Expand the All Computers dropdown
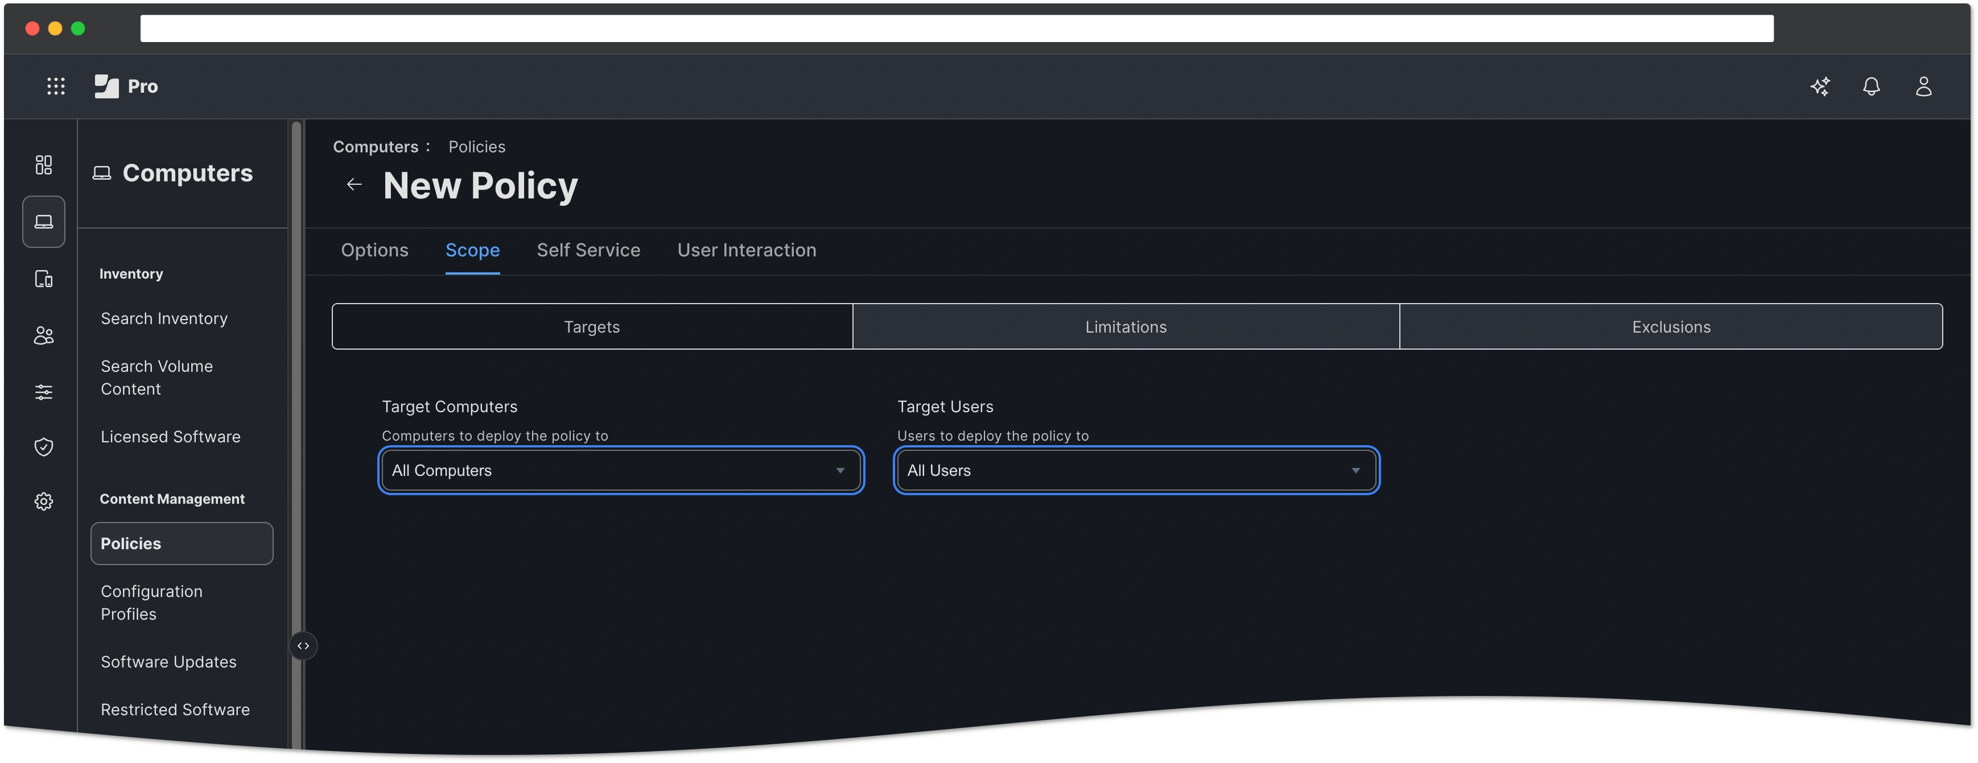Viewport: 1978px width, 763px height. [x=620, y=470]
